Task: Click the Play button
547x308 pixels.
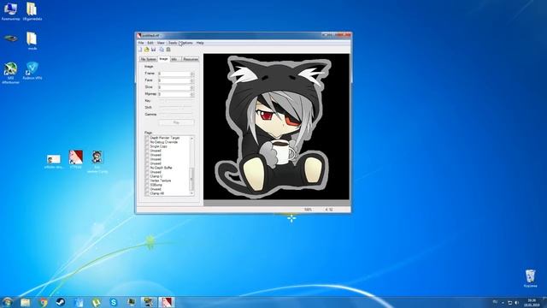Action: pyautogui.click(x=177, y=122)
